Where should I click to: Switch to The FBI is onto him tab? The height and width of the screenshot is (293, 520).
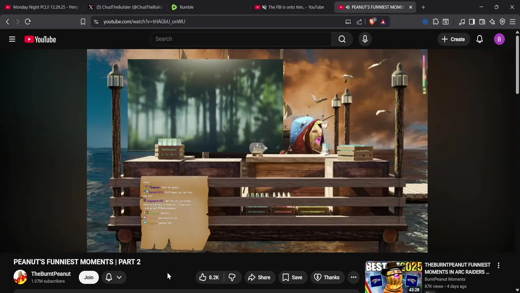click(292, 7)
